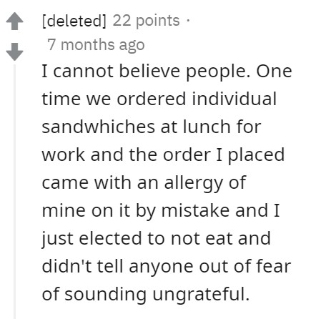Upvote the deleted user's comment
The height and width of the screenshot is (319, 326).
14,21
